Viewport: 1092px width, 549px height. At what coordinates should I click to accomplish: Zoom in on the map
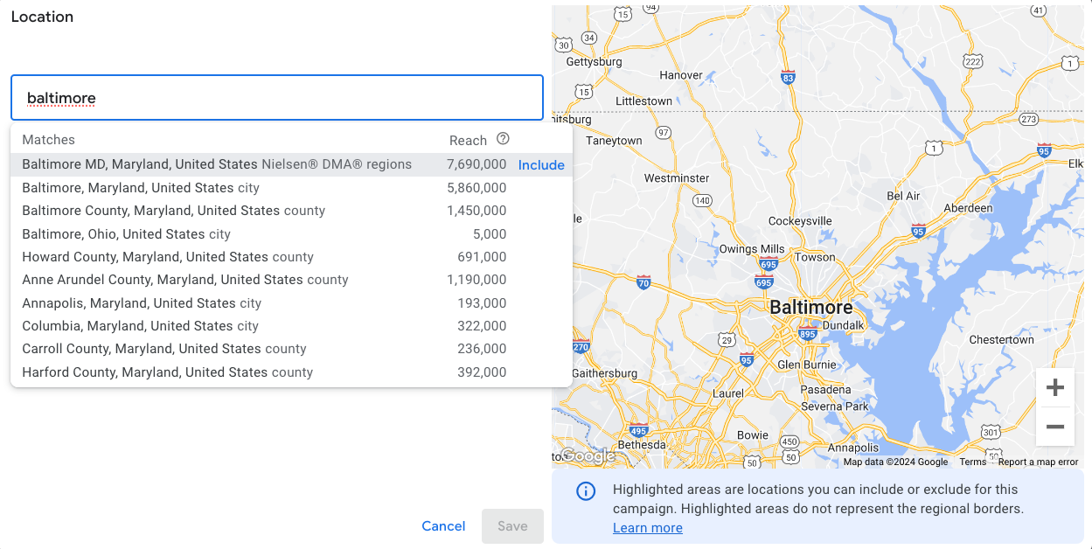(1055, 387)
